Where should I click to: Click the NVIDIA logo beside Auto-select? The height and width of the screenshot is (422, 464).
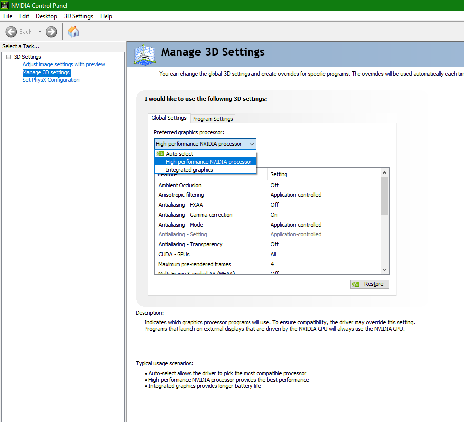click(x=160, y=153)
